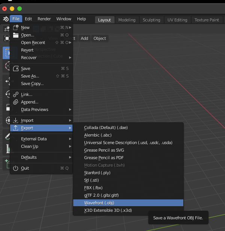Open the Window menu
The height and width of the screenshot is (231, 225).
coord(64,19)
